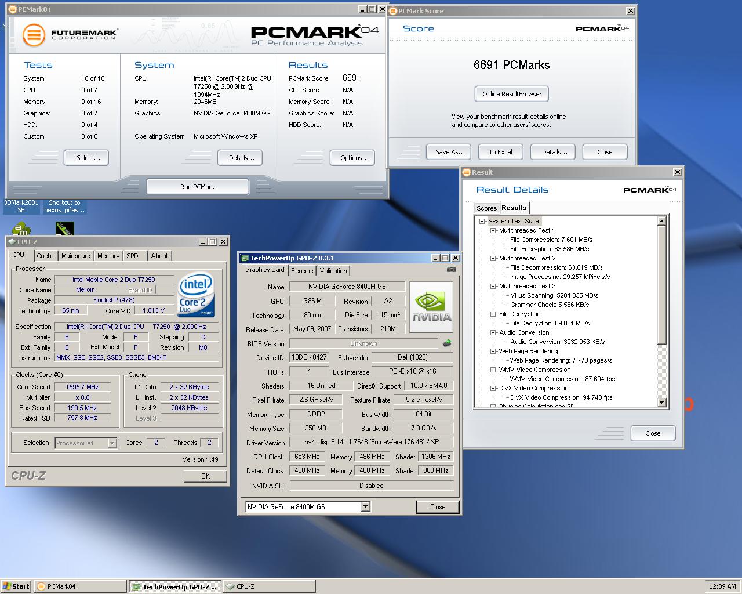This screenshot has height=594, width=742.
Task: Click Close in PCMark Score window
Action: [605, 152]
